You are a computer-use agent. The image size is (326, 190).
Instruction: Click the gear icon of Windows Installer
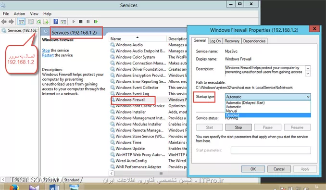(x=113, y=112)
